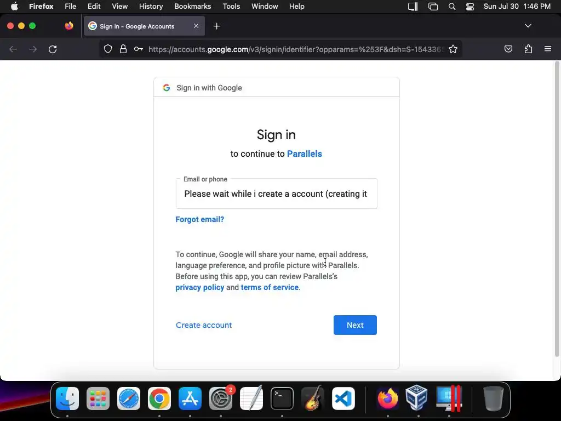Image resolution: width=561 pixels, height=421 pixels.
Task: Click the Firefox forward arrow button
Action: click(33, 49)
